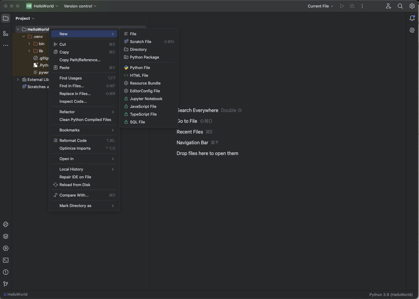Open the Current File run configuration dropdown

tap(320, 6)
